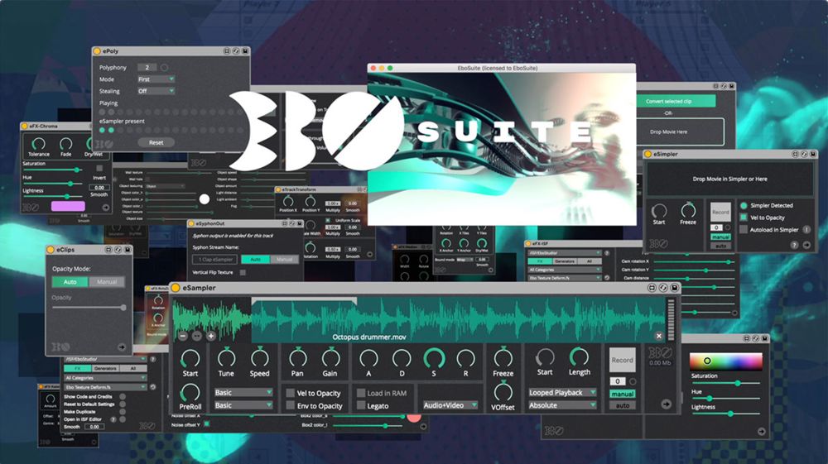Open the Mode dropdown showing First in ePoly
This screenshot has height=464, width=828.
(156, 79)
